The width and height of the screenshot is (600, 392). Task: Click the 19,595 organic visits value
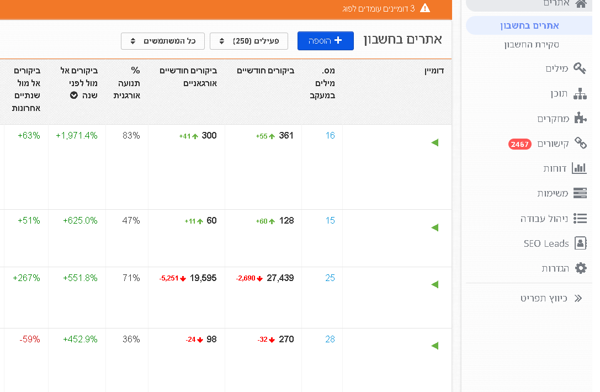pos(203,278)
